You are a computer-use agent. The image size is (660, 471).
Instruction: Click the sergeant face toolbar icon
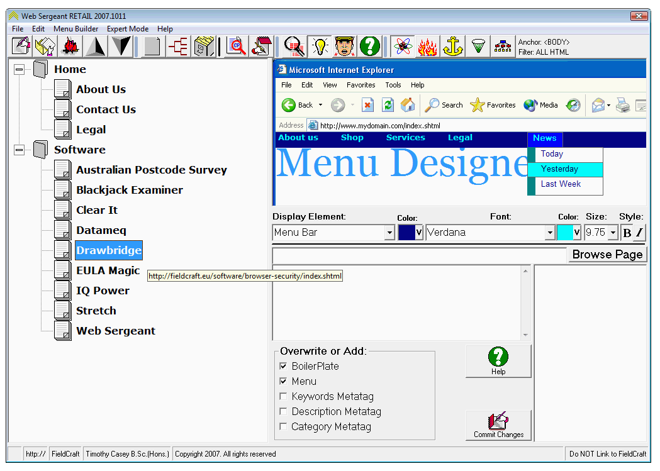[x=345, y=47]
